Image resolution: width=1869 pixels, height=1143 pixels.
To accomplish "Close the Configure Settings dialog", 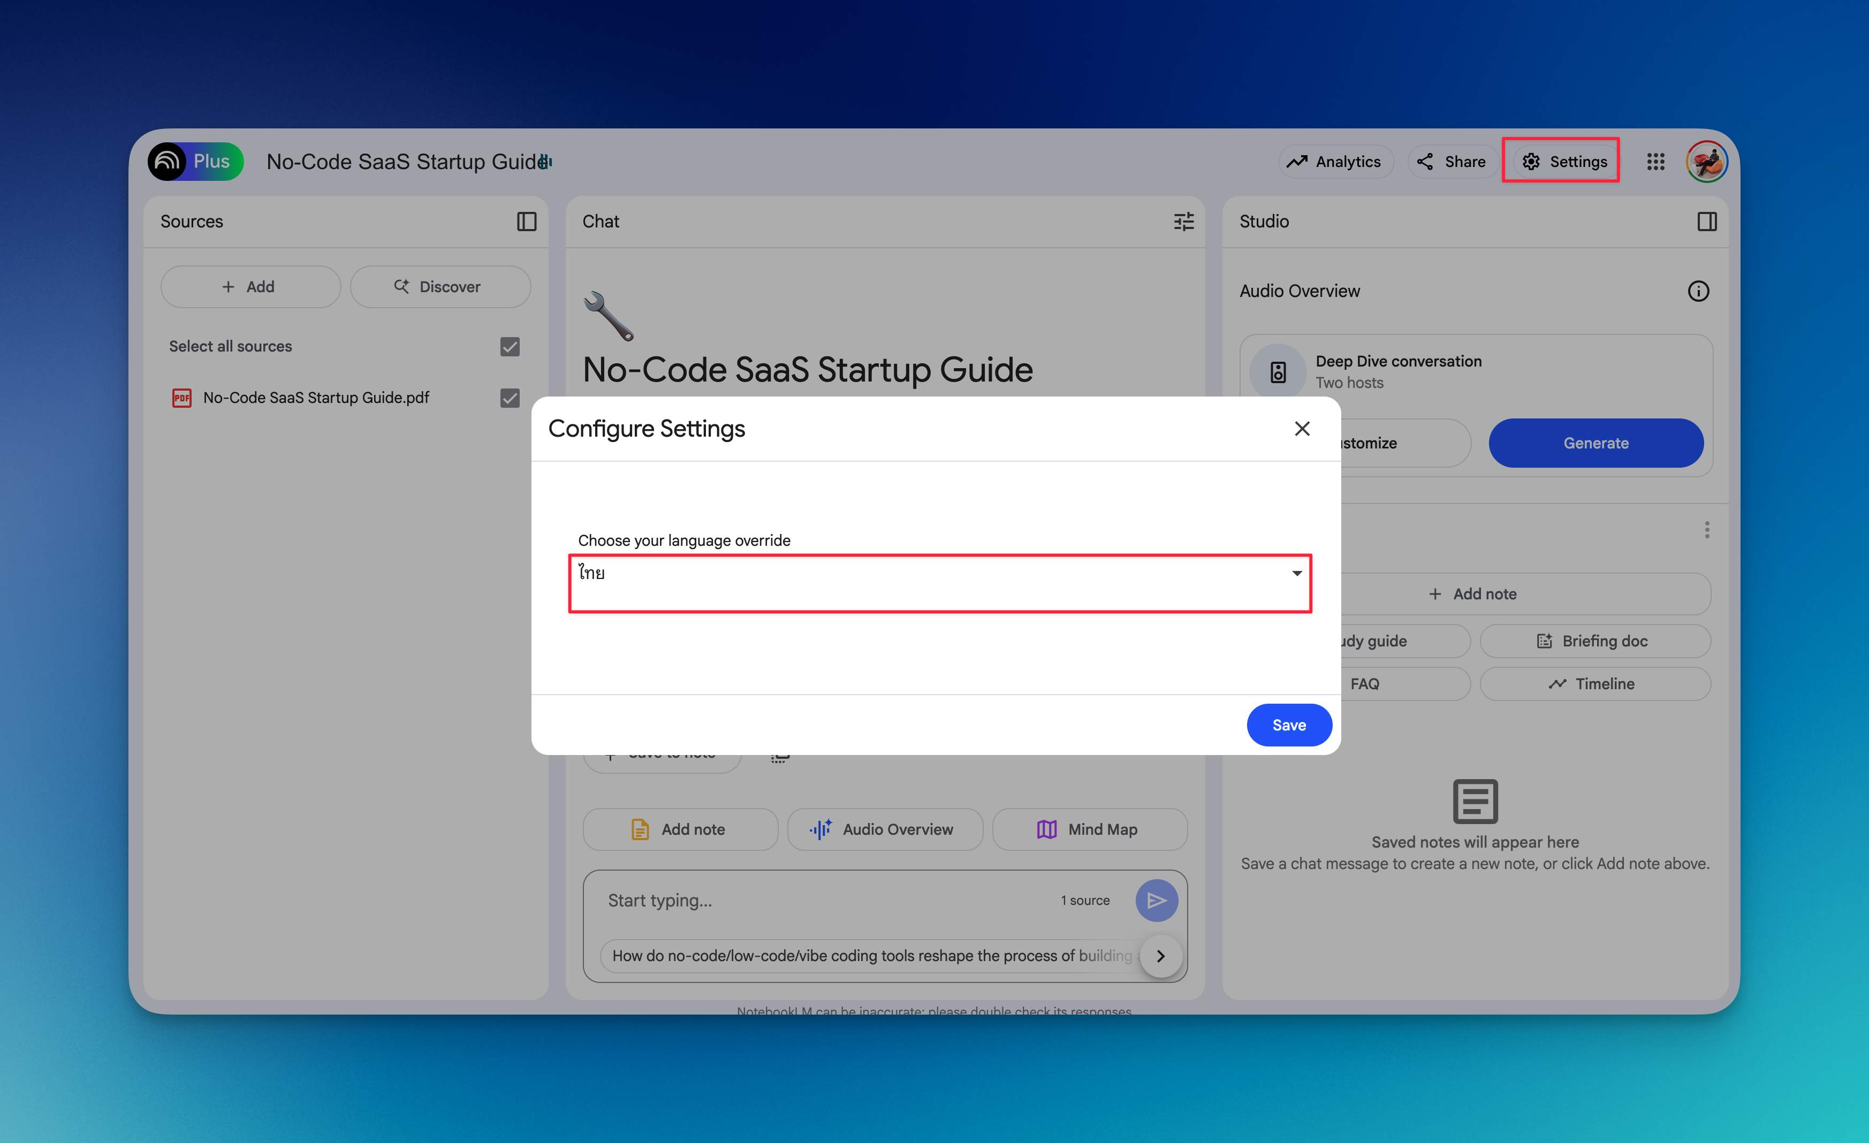I will (x=1302, y=429).
